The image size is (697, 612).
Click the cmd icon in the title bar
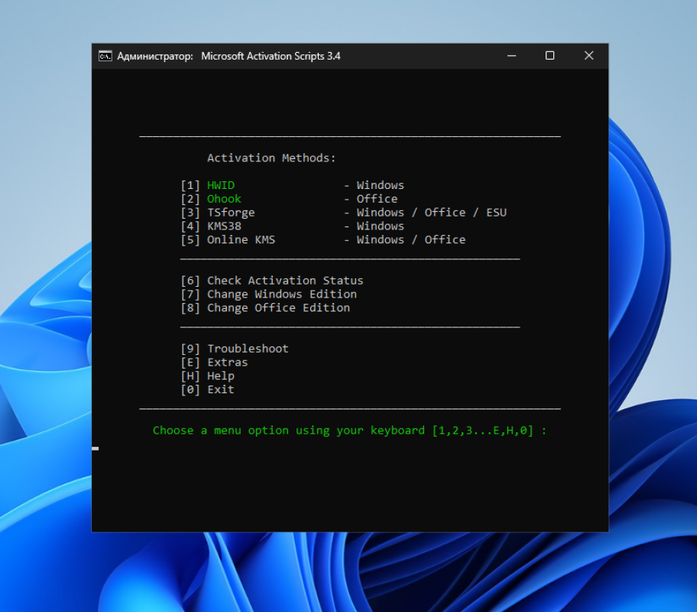[x=105, y=56]
